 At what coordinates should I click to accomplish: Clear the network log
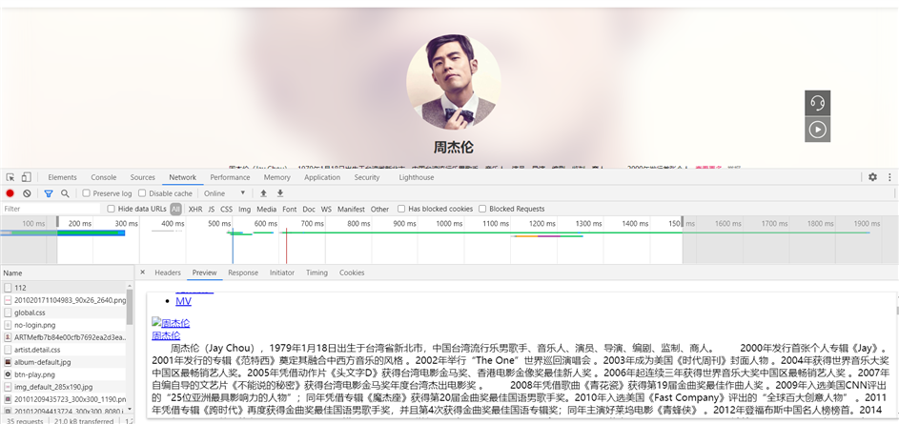27,193
